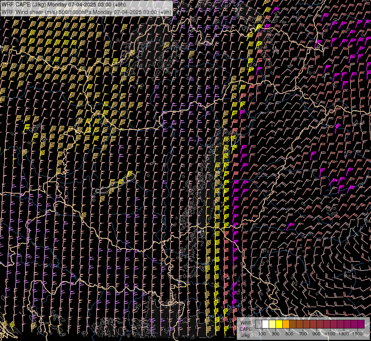Select the rightmost purple CAPE legend swatch
This screenshot has height=341, width=371.
click(x=361, y=324)
